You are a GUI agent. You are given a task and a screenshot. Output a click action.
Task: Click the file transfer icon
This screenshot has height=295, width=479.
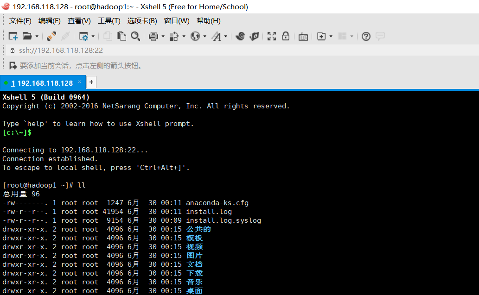click(x=174, y=36)
